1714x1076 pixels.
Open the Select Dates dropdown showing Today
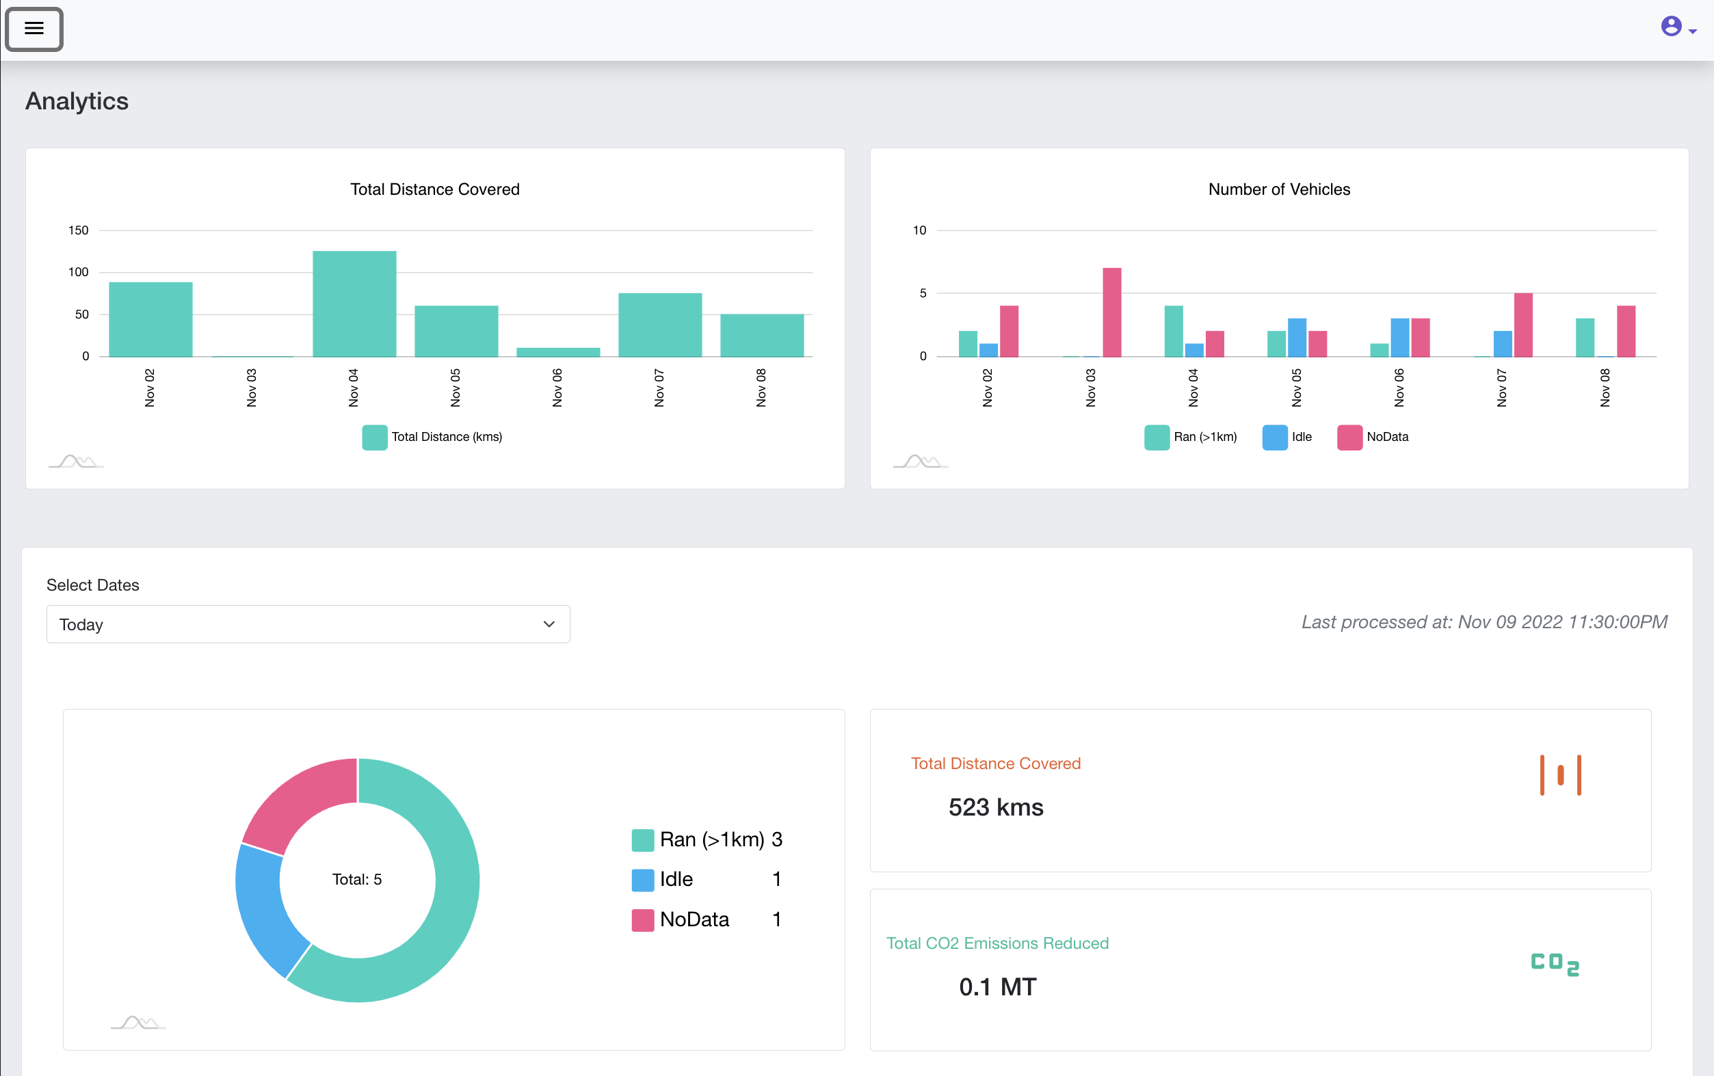tap(308, 624)
